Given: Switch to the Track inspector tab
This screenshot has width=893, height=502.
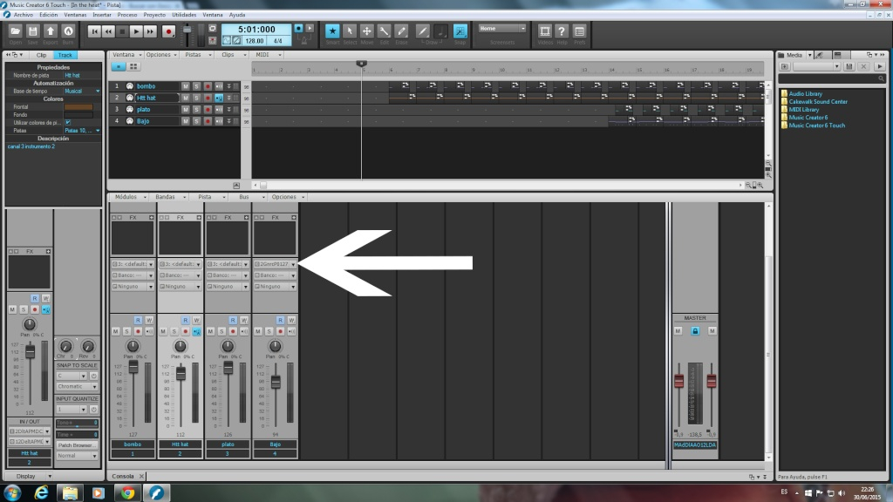Looking at the screenshot, I should coord(65,55).
